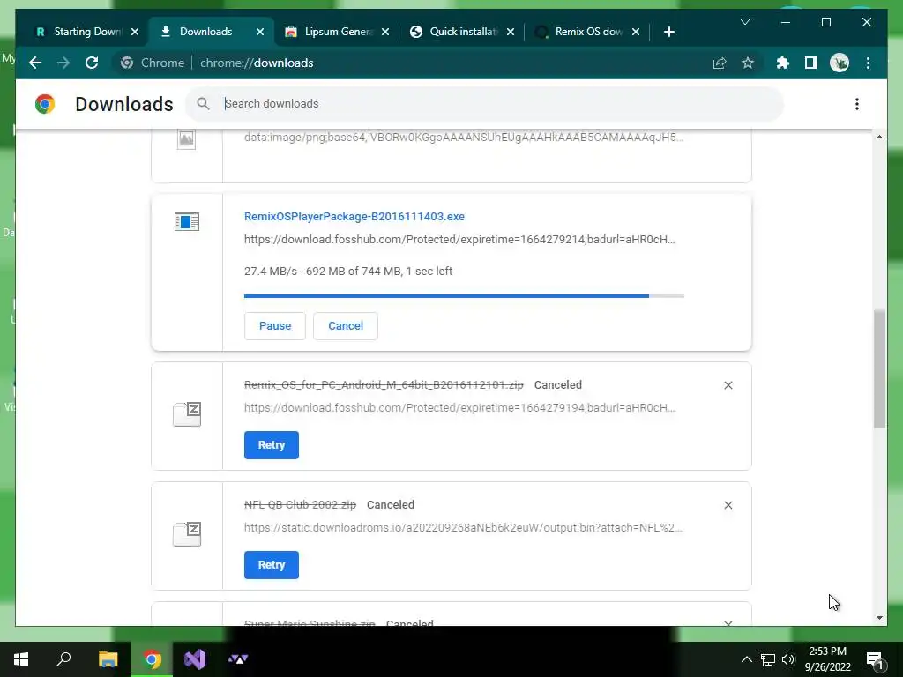Open File Explorer from the taskbar
Screen dimensions: 903x677
click(x=108, y=659)
